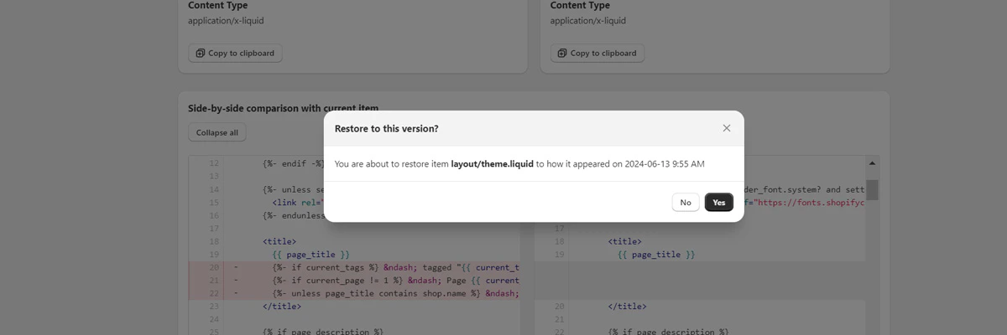Click the diff panel vertical scrollbar thumb

873,190
